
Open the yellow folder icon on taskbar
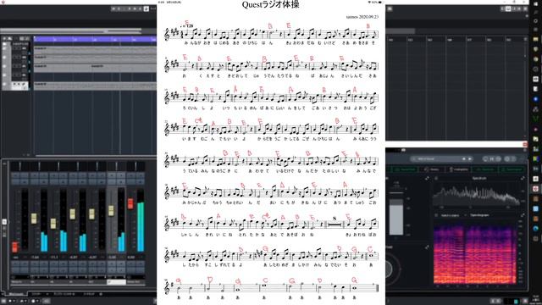(535, 40)
